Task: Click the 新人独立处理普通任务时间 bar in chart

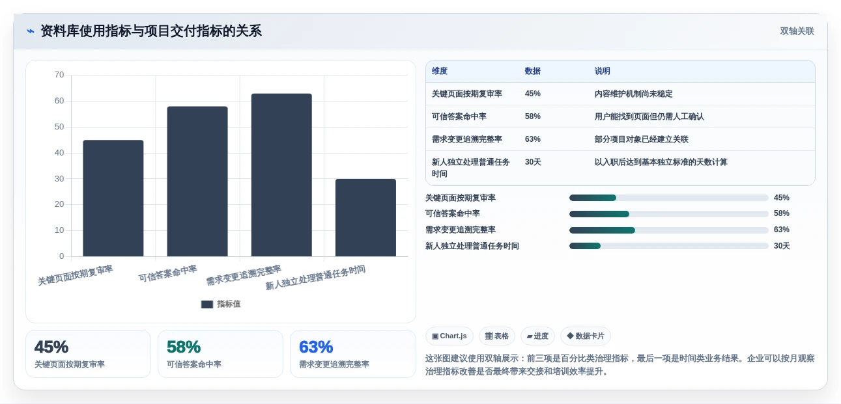Action: 365,217
